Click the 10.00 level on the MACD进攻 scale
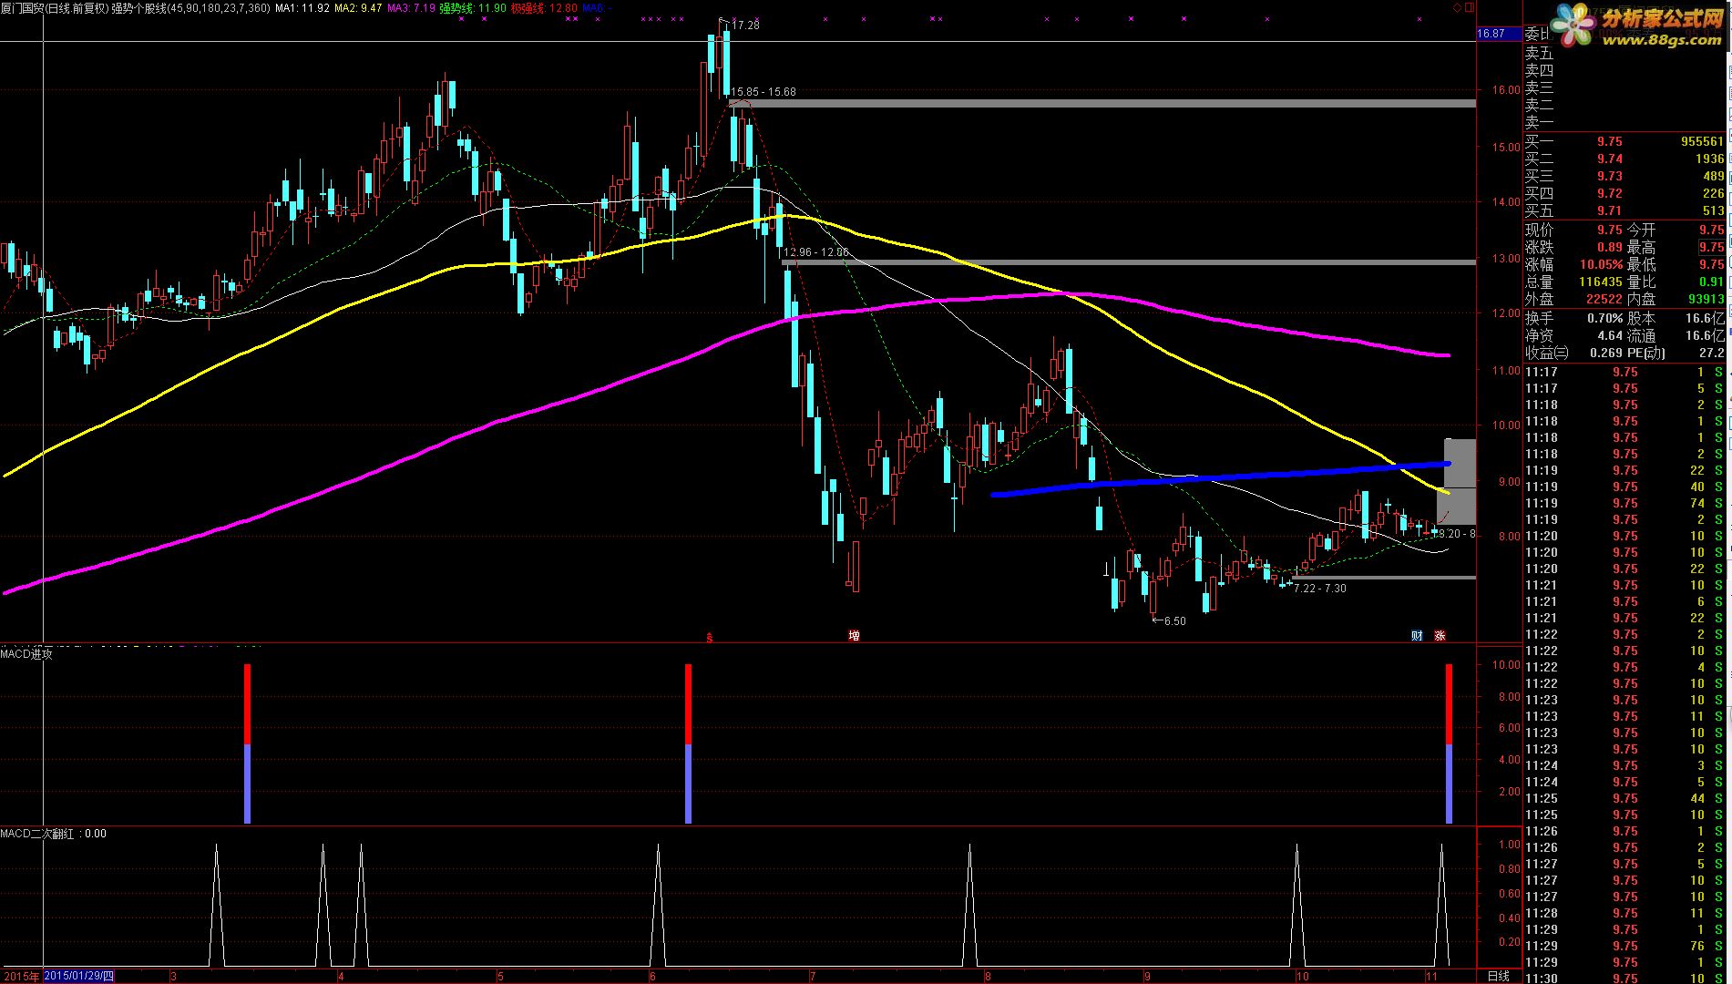1732x984 pixels. pos(1506,665)
